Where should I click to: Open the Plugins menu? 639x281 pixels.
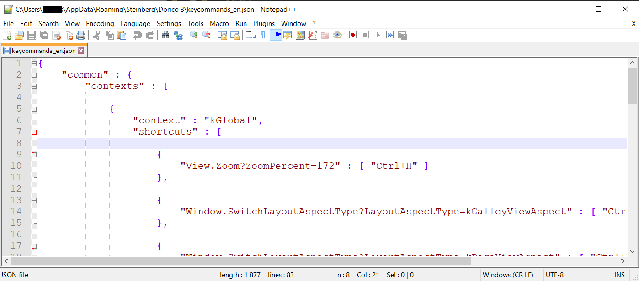point(264,24)
